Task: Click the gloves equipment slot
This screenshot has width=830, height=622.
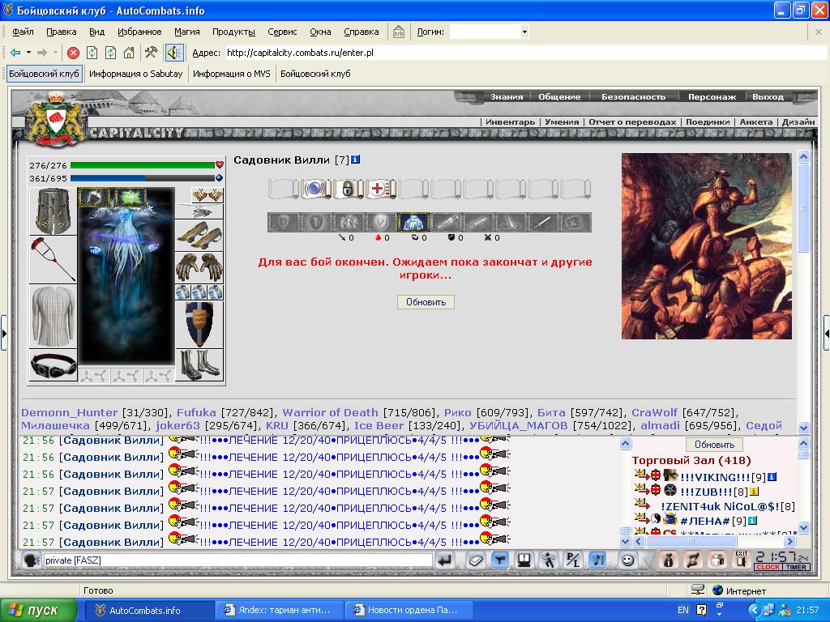Action: pyautogui.click(x=199, y=267)
